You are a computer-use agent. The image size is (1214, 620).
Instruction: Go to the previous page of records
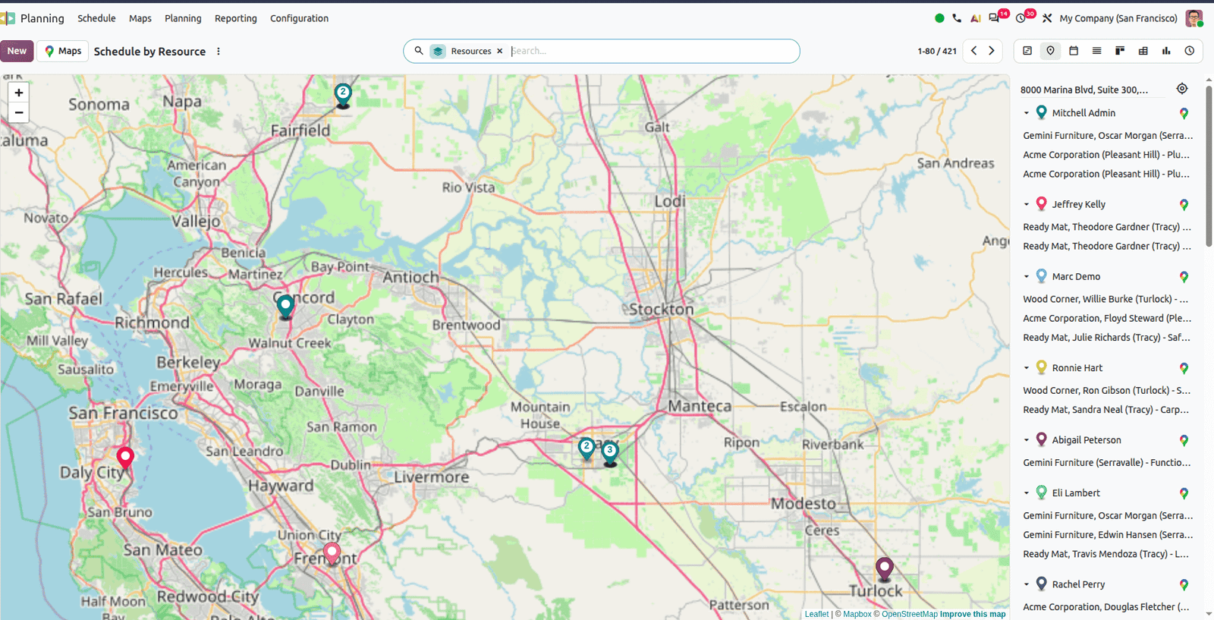(974, 51)
